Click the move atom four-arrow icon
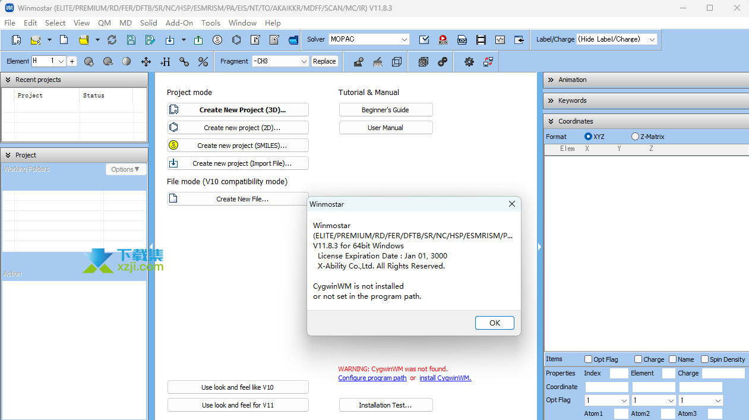Image resolution: width=749 pixels, height=420 pixels. 146,61
